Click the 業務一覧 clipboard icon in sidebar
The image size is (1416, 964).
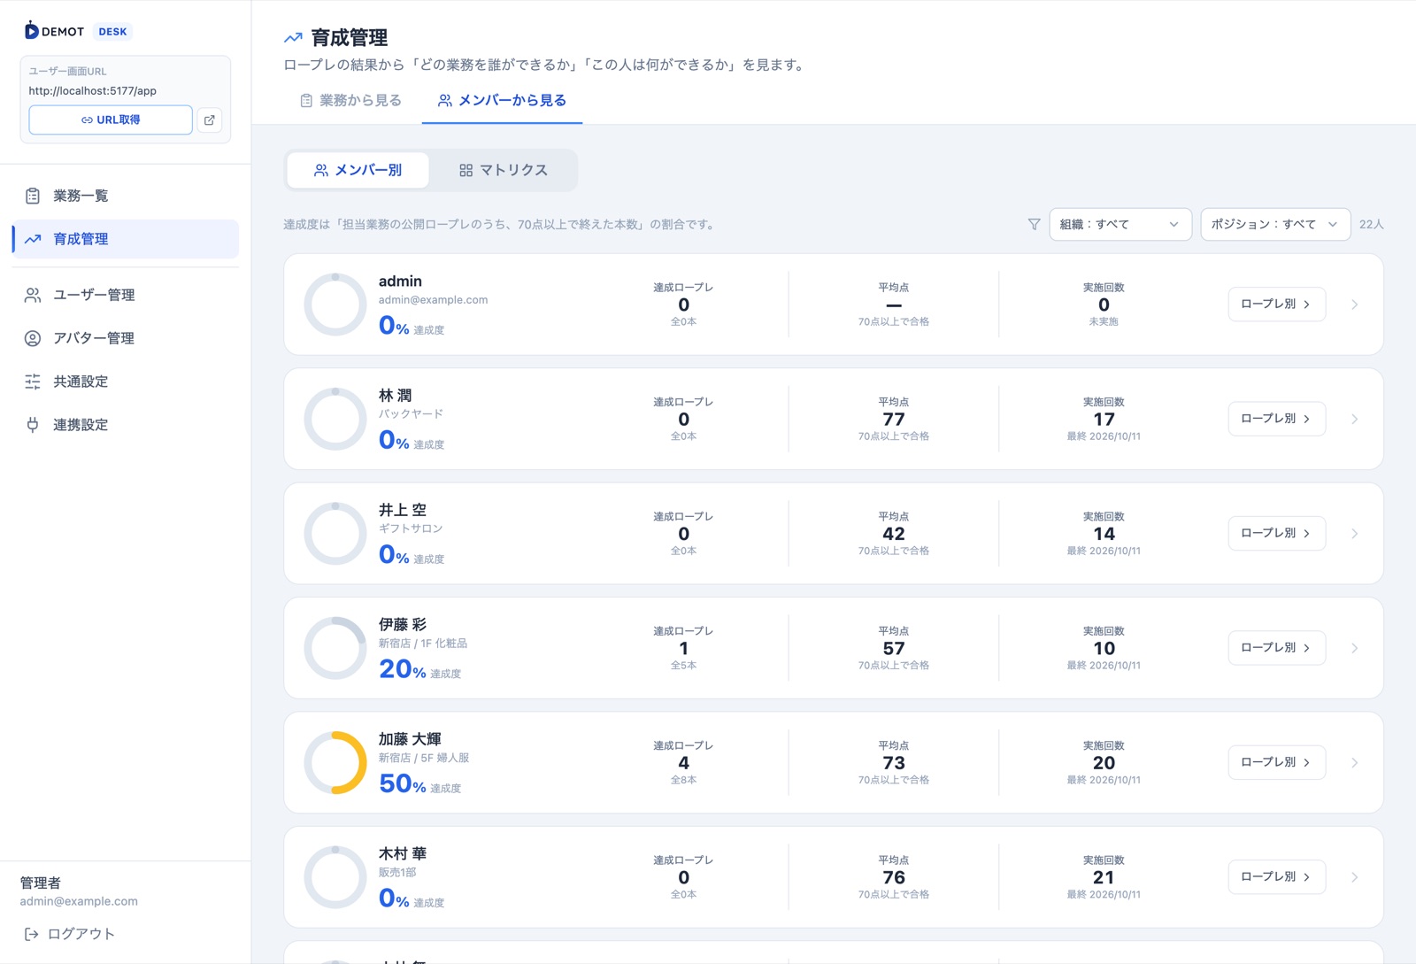(33, 196)
